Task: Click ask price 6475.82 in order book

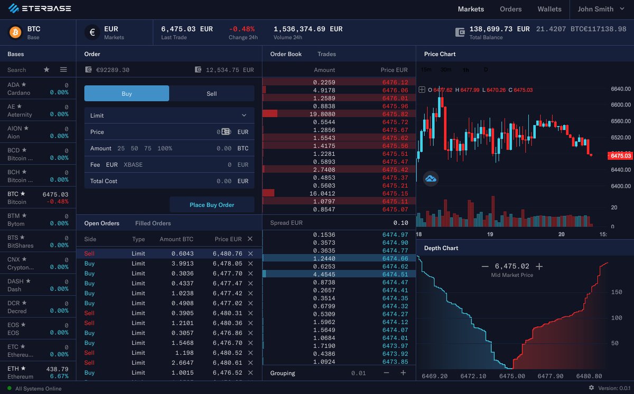Action: 395,114
